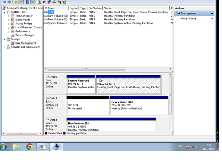Screen dimensions: 222x166
Task: Select Services and Applications node
Action: (26, 47)
